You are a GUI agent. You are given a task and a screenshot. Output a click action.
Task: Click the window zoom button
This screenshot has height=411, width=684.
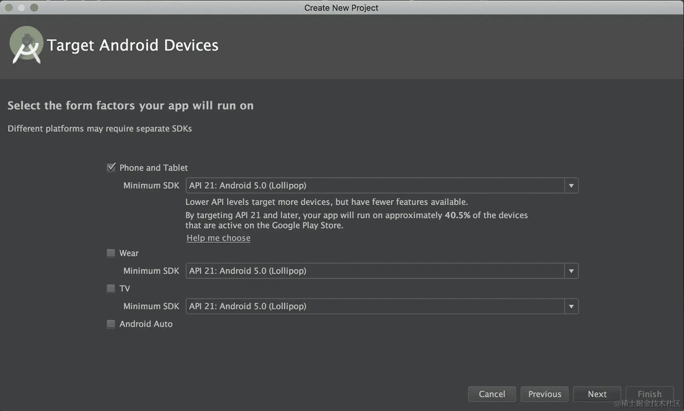point(34,7)
